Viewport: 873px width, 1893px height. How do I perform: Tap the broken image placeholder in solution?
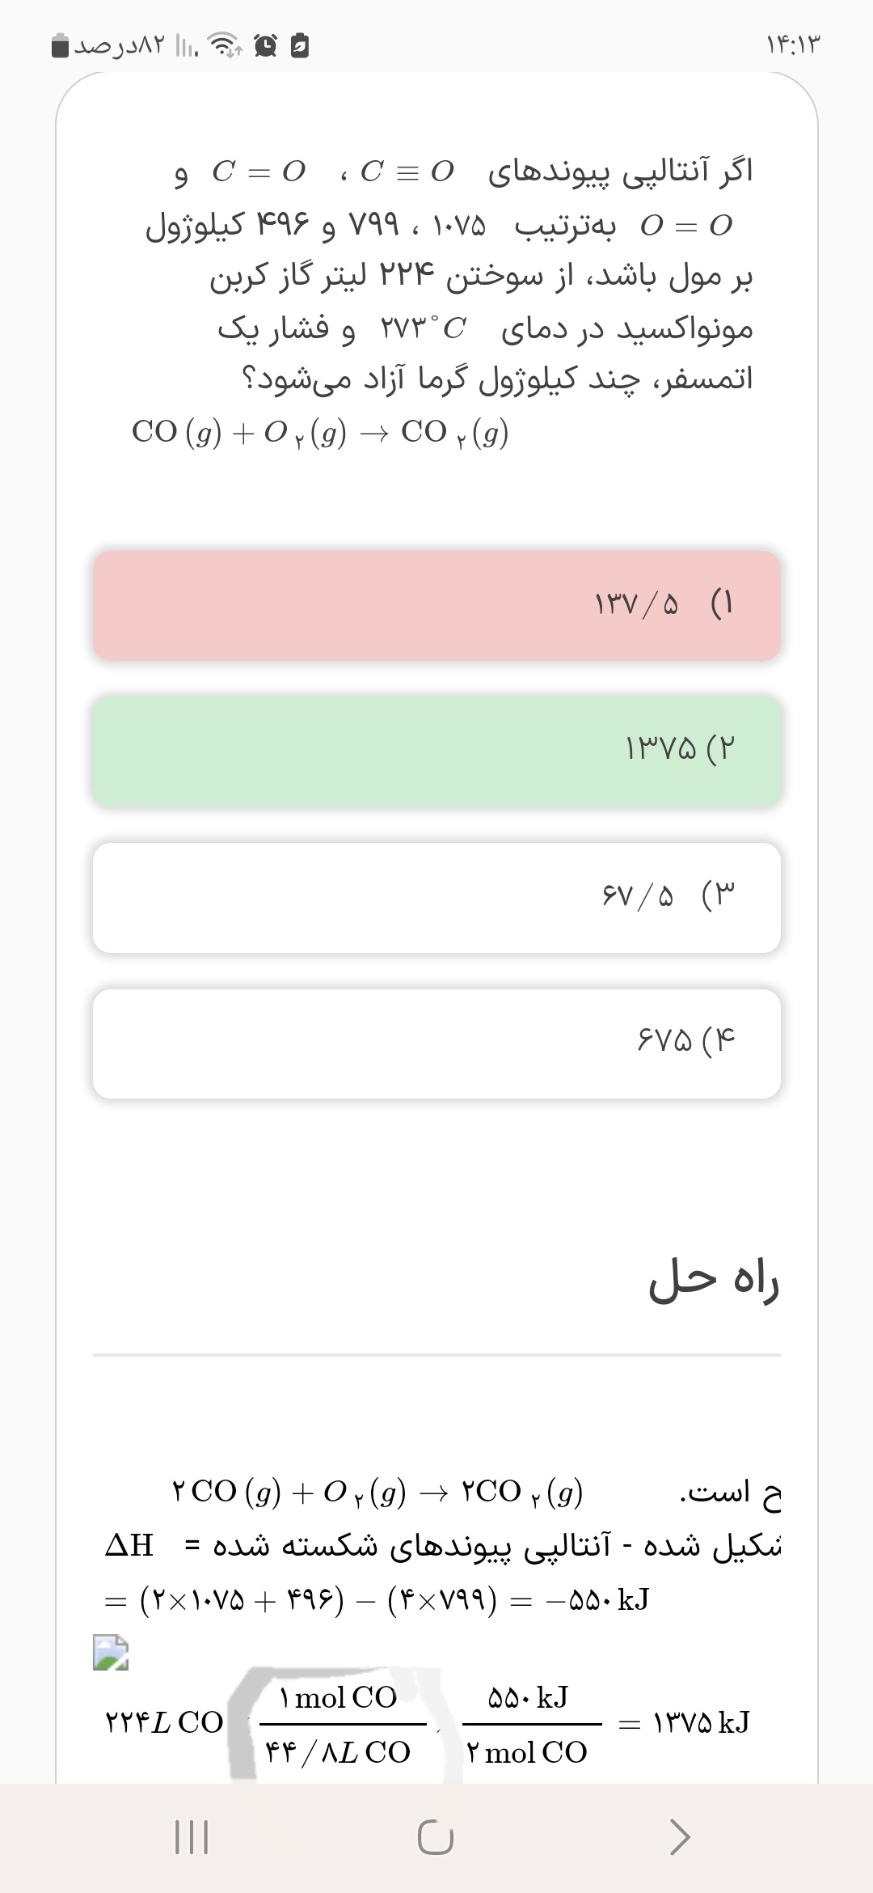click(x=111, y=1653)
